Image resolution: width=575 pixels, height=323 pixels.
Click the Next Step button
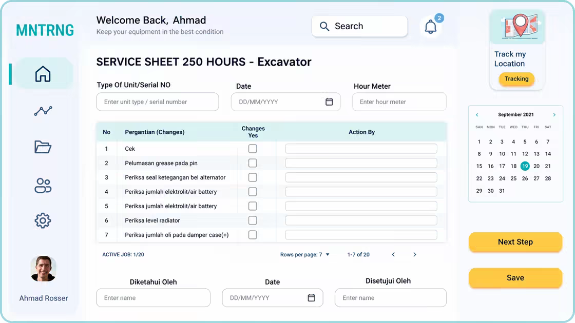[515, 241]
